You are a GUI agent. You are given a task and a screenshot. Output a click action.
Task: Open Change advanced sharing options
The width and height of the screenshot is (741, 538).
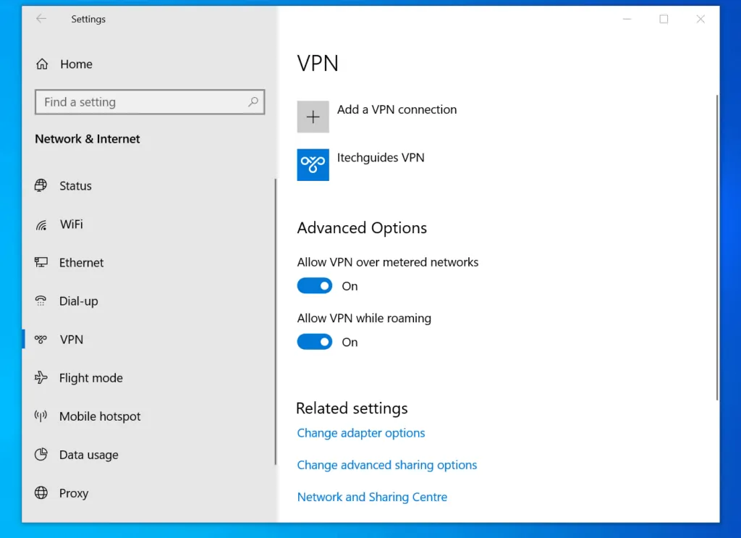(x=386, y=465)
